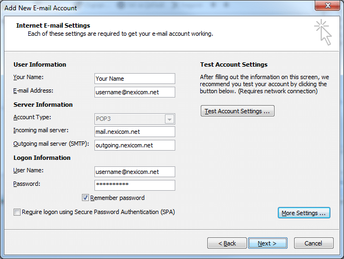Image resolution: width=344 pixels, height=259 pixels.
Task: Click the Password label
Action: (27, 184)
